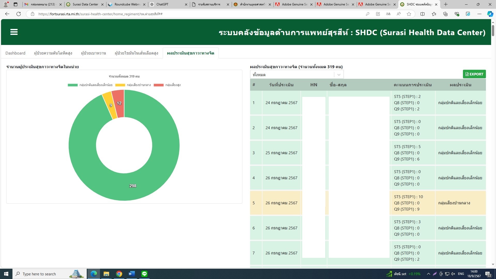The width and height of the screenshot is (496, 279).
Task: Toggle green legend กลุ่มปกติและเสี่ยงเล็กน้อย
Action: [90, 85]
